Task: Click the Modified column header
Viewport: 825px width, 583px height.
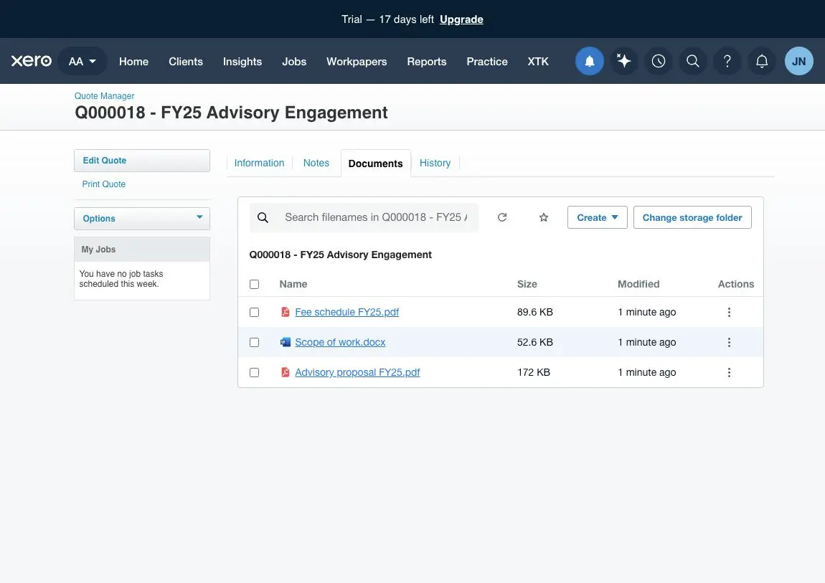Action: [x=638, y=285]
